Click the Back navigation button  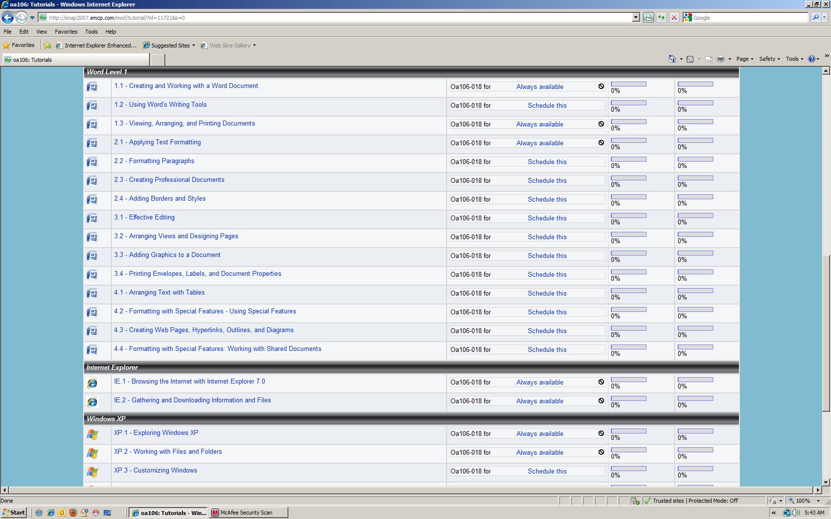pyautogui.click(x=7, y=17)
